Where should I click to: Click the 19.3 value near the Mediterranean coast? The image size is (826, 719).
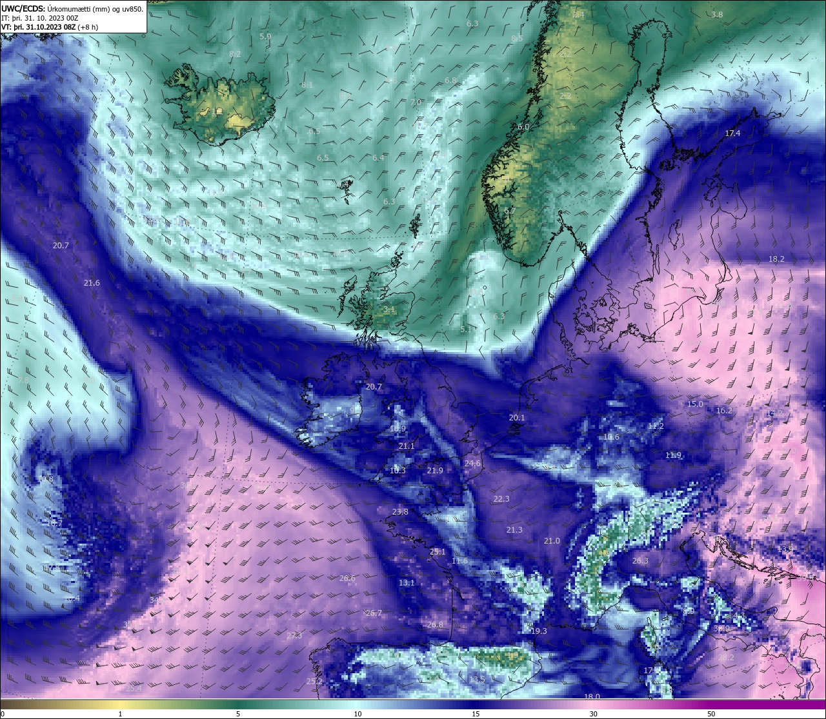click(x=539, y=631)
